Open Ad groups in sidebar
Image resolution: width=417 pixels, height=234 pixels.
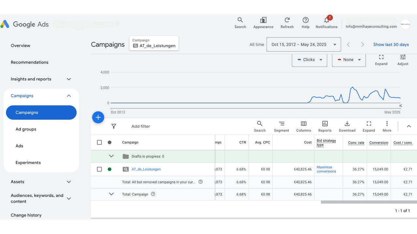tap(26, 129)
